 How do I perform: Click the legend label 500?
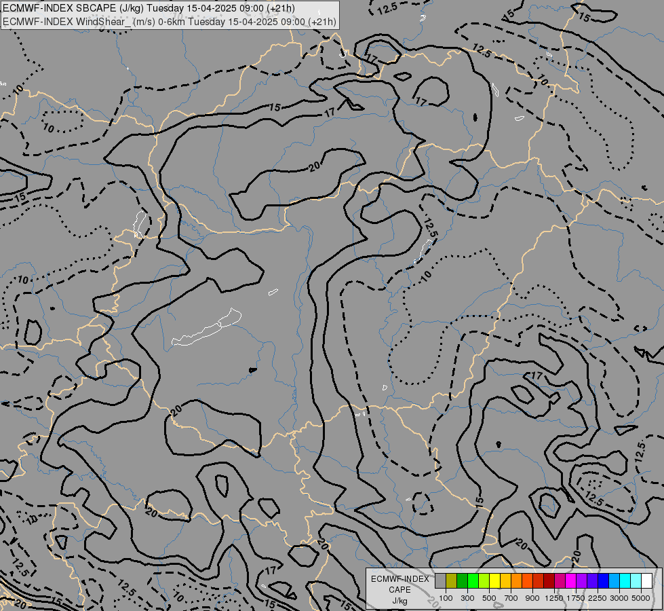pyautogui.click(x=489, y=598)
